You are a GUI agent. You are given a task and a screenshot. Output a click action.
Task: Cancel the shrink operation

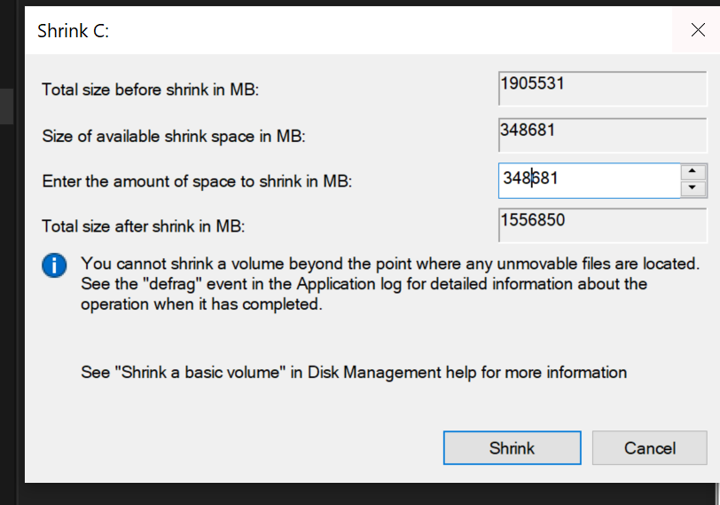(x=650, y=448)
